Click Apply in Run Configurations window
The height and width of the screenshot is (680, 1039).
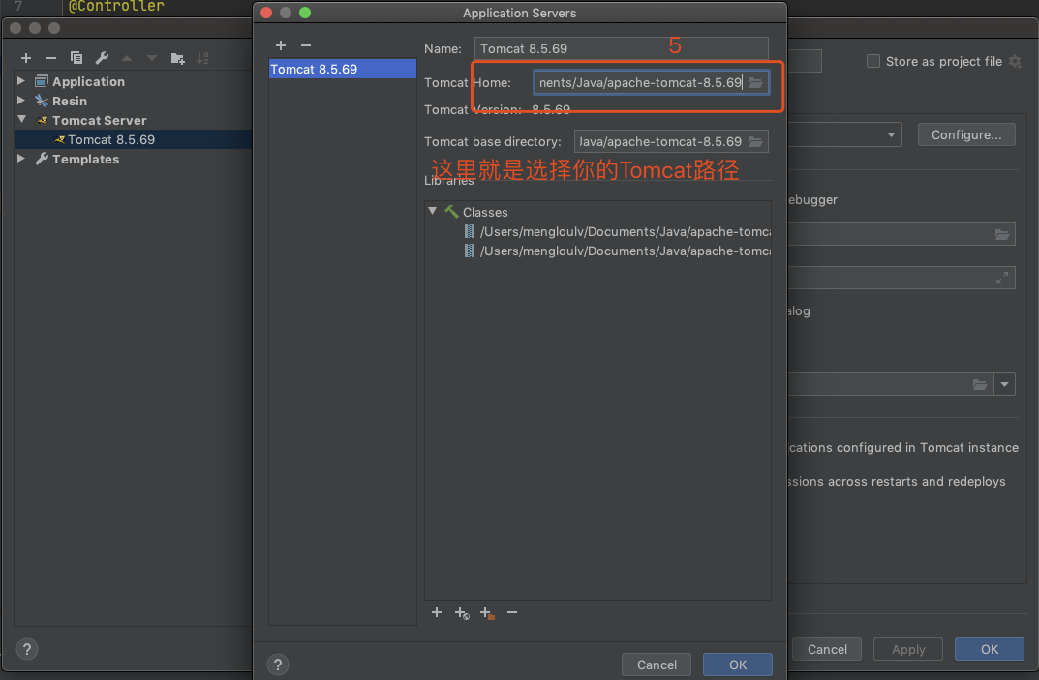point(908,650)
